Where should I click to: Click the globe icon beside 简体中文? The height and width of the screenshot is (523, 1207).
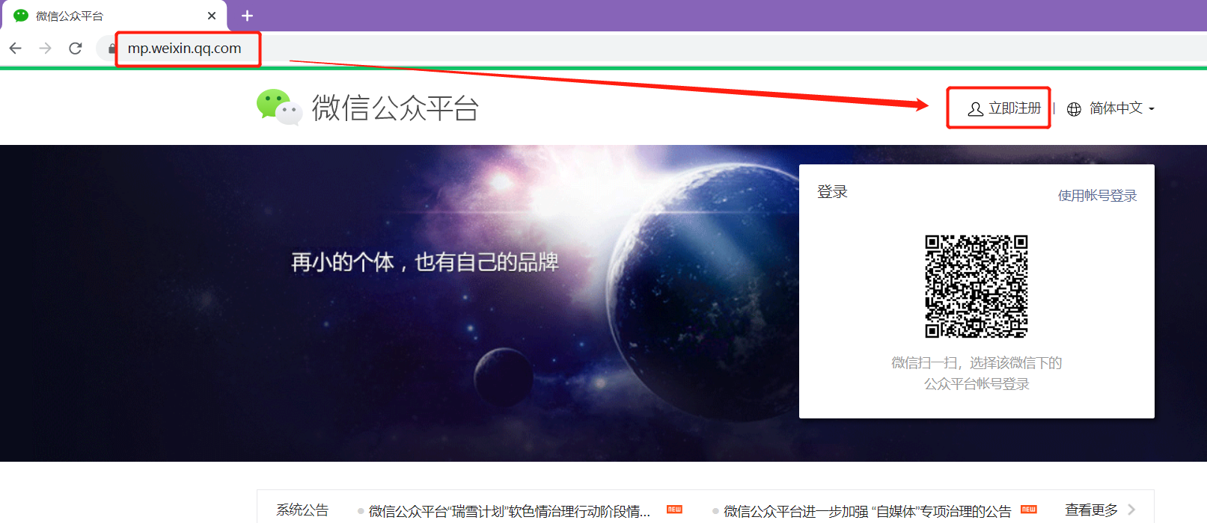click(1074, 109)
